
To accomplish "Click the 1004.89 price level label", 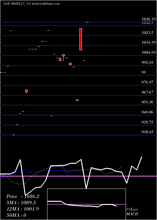I will (x=149, y=52).
